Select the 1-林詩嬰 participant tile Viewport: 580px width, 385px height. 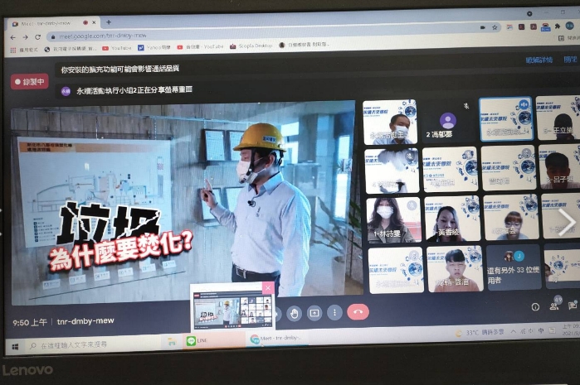click(x=393, y=220)
